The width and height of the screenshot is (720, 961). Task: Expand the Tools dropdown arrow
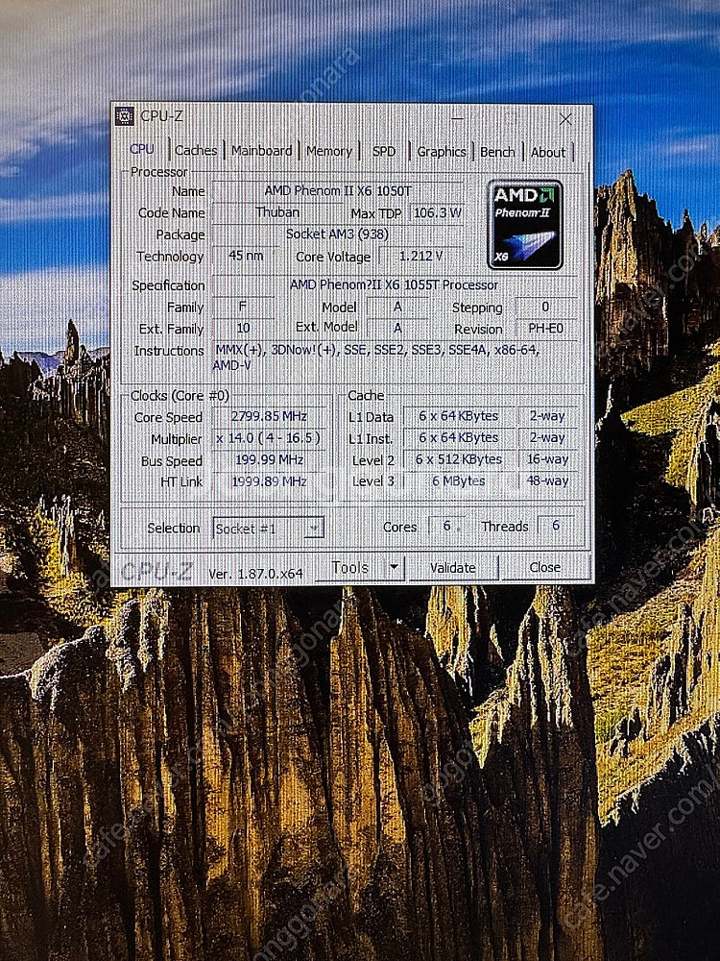396,568
